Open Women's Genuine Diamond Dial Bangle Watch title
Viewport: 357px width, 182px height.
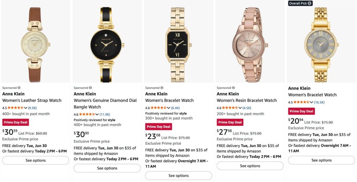tap(105, 103)
